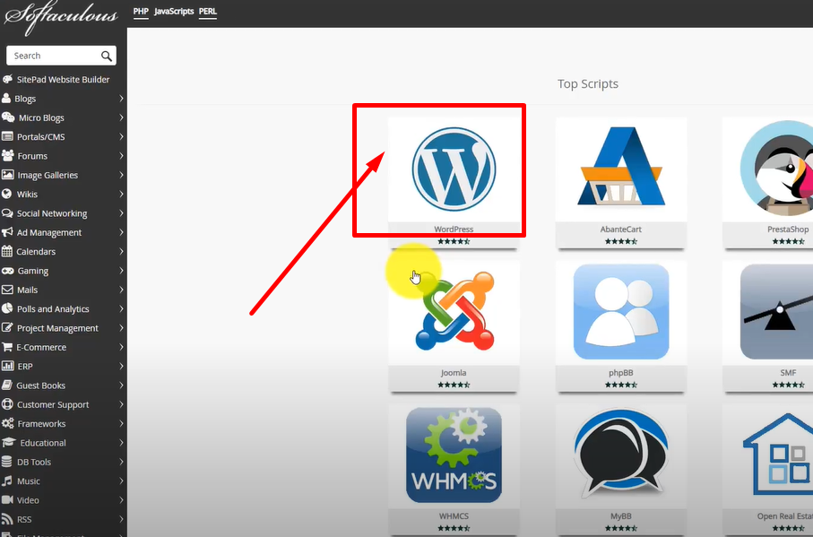Screen dimensions: 813x537
Task: Expand the Ad Management category arrow
Action: (x=121, y=233)
